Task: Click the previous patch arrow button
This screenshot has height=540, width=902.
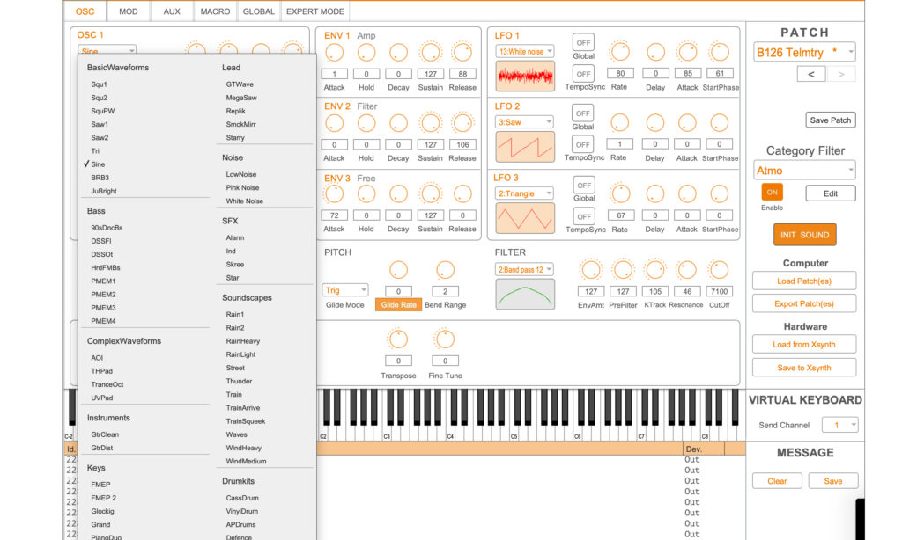Action: pyautogui.click(x=810, y=75)
